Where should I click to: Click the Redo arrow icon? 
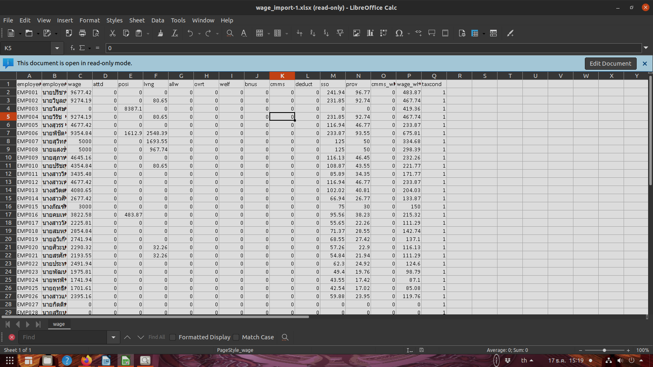click(208, 33)
